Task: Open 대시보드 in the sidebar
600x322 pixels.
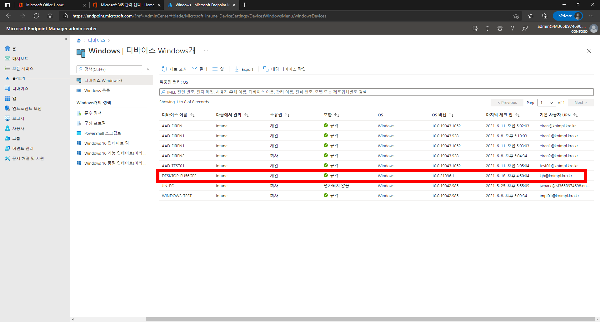Action: [17, 59]
